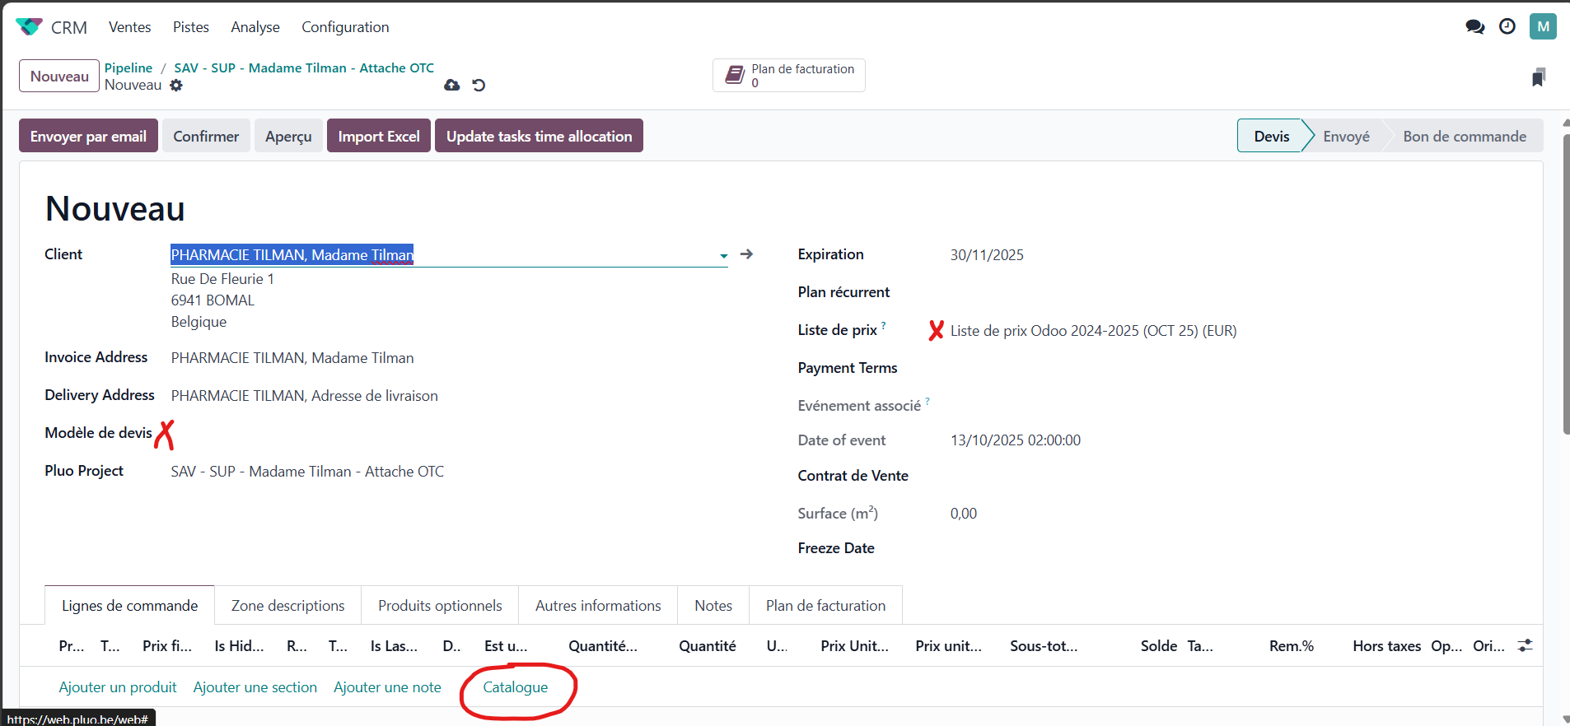Switch to the Plan de facturation tab
Image resolution: width=1570 pixels, height=726 pixels.
pyautogui.click(x=825, y=606)
